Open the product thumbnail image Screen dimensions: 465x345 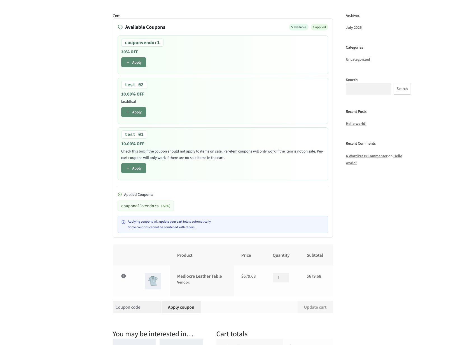coord(153,281)
